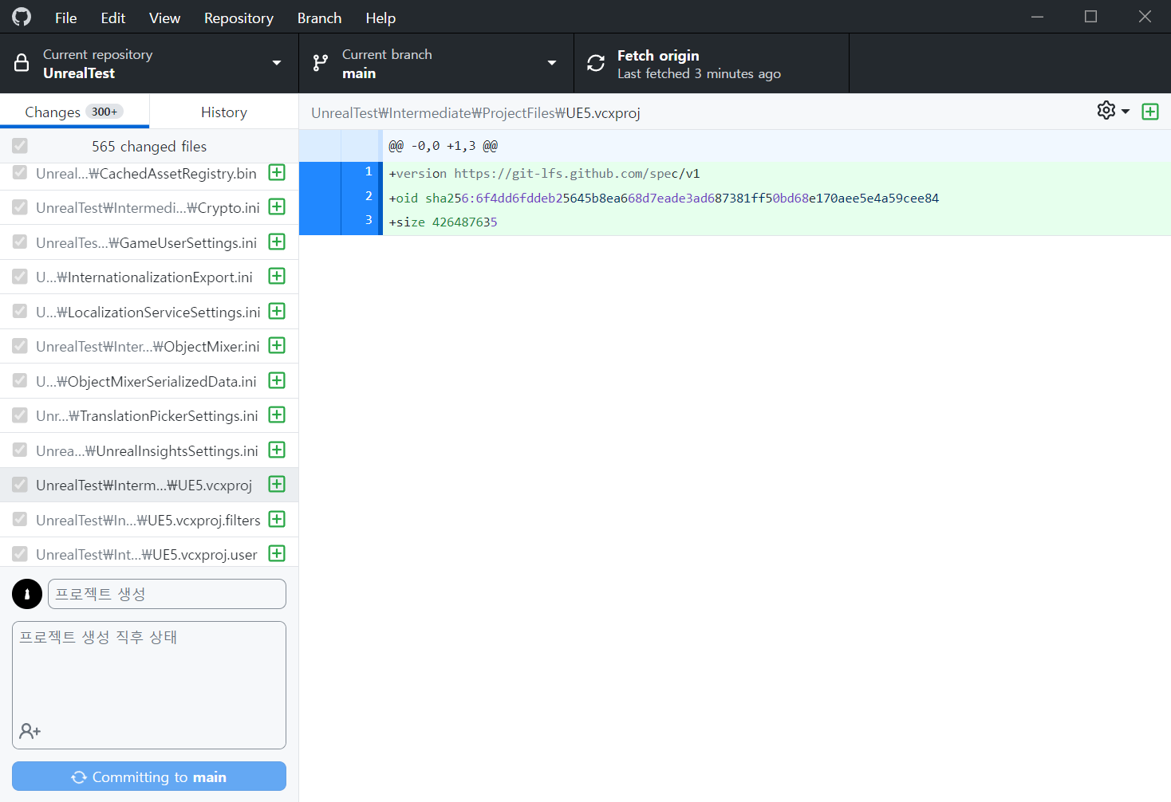Switch to the History tab
The image size is (1171, 802).
pyautogui.click(x=224, y=112)
